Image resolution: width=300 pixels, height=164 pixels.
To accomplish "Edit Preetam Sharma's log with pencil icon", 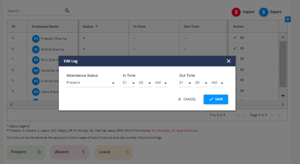I will pos(235,38).
